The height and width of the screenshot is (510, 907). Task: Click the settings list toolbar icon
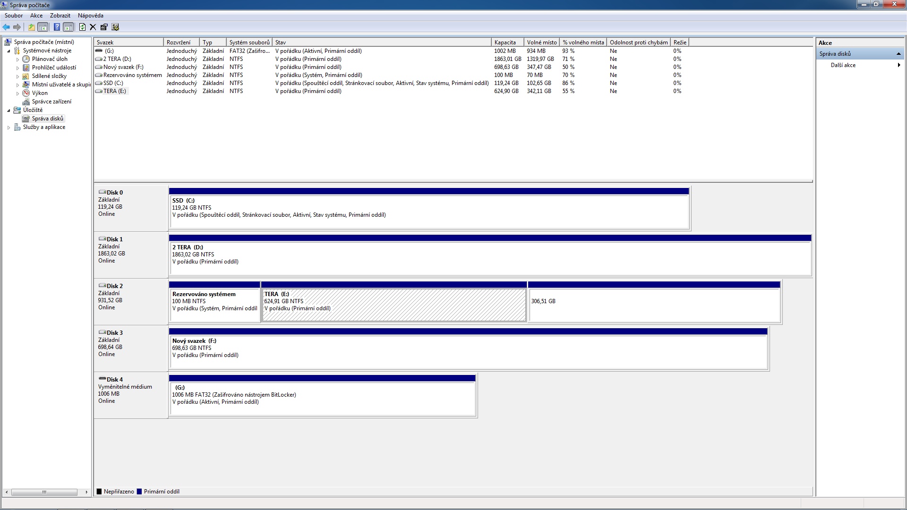[116, 27]
